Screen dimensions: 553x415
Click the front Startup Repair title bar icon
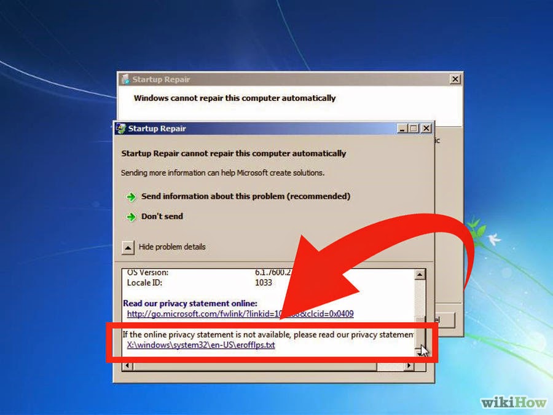pos(121,128)
